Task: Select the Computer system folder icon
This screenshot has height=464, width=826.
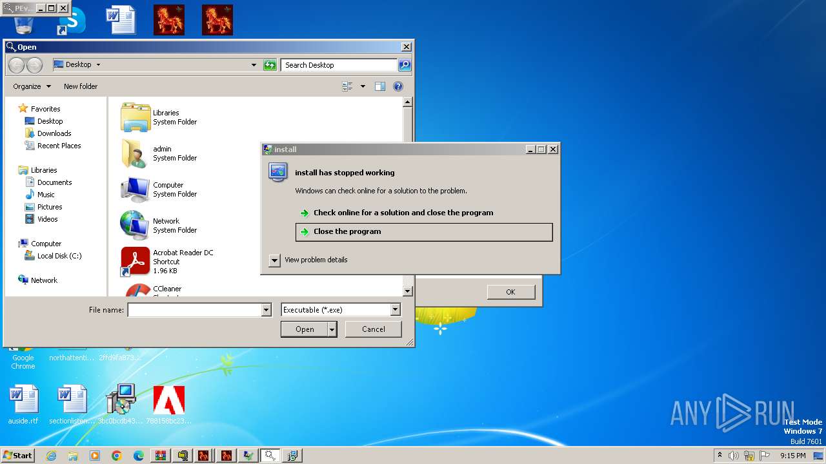Action: pos(136,189)
